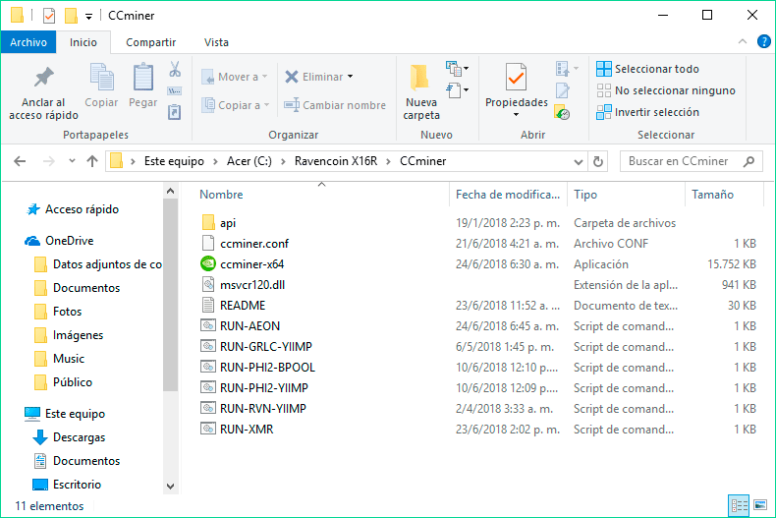776x518 pixels.
Task: Open the quick access toolbar customize dropdown
Action: (x=88, y=17)
